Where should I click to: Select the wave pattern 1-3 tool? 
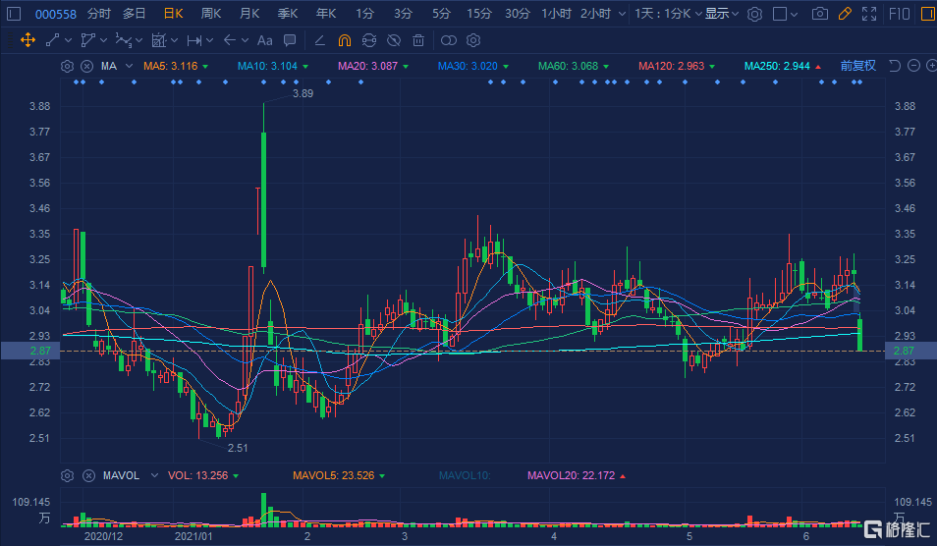pos(123,40)
